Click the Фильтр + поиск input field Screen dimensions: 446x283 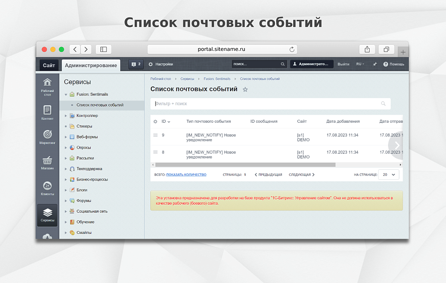[x=264, y=104]
